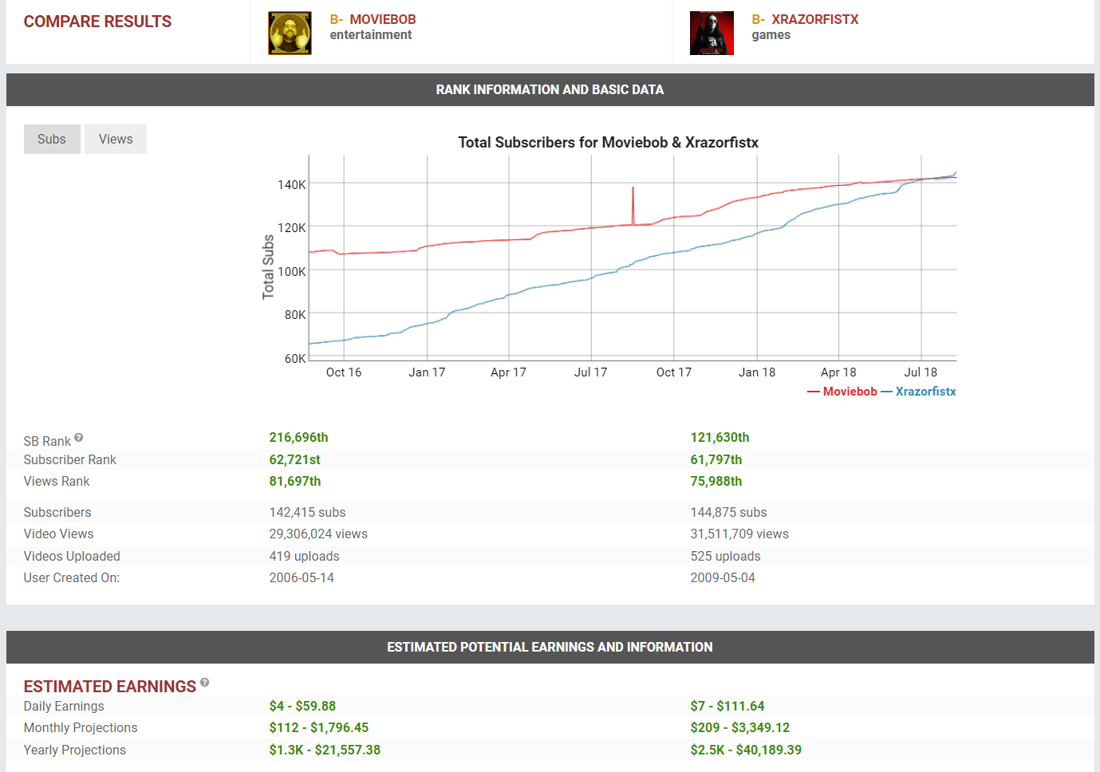The image size is (1100, 772).
Task: Switch to the Views chart tab
Action: pyautogui.click(x=116, y=139)
